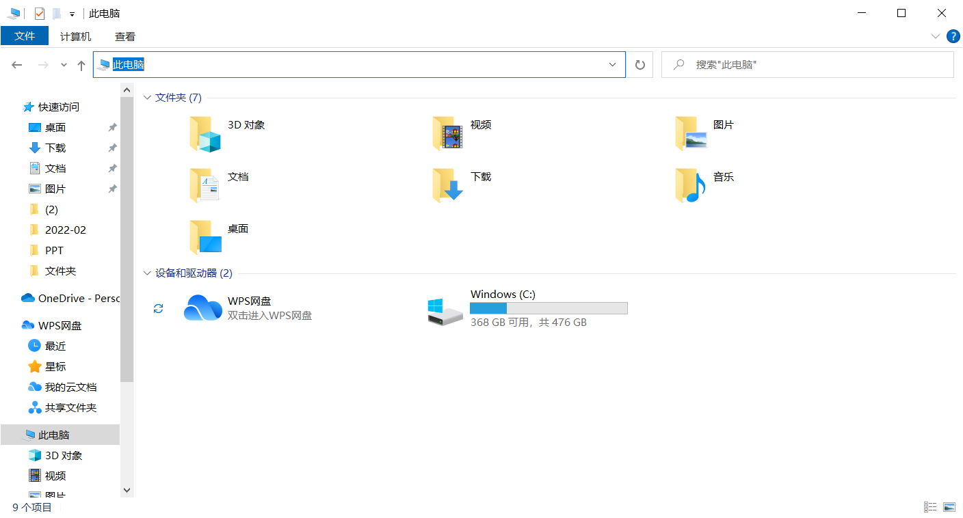Image resolution: width=963 pixels, height=518 pixels.
Task: Select 星标 in sidebar
Action: (55, 366)
